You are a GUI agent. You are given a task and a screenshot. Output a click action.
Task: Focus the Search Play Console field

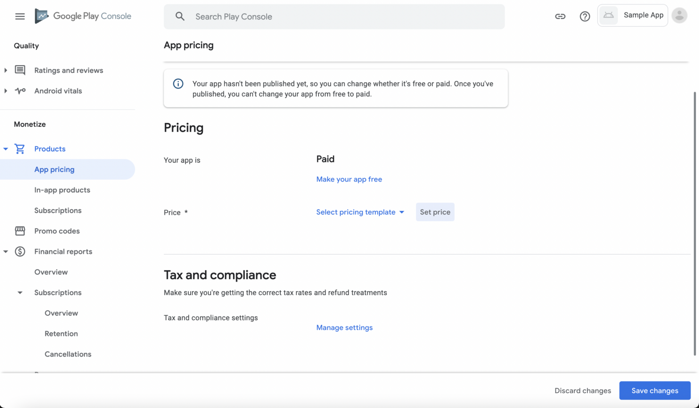(x=334, y=17)
